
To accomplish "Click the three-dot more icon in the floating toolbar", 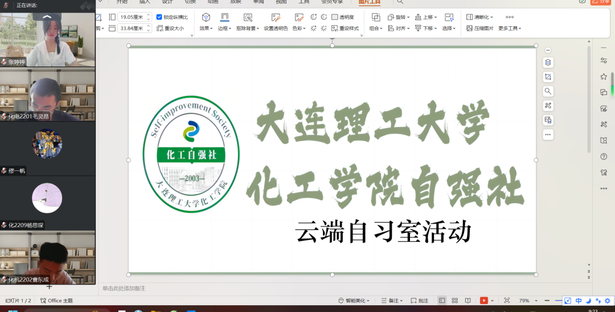I will 548,134.
